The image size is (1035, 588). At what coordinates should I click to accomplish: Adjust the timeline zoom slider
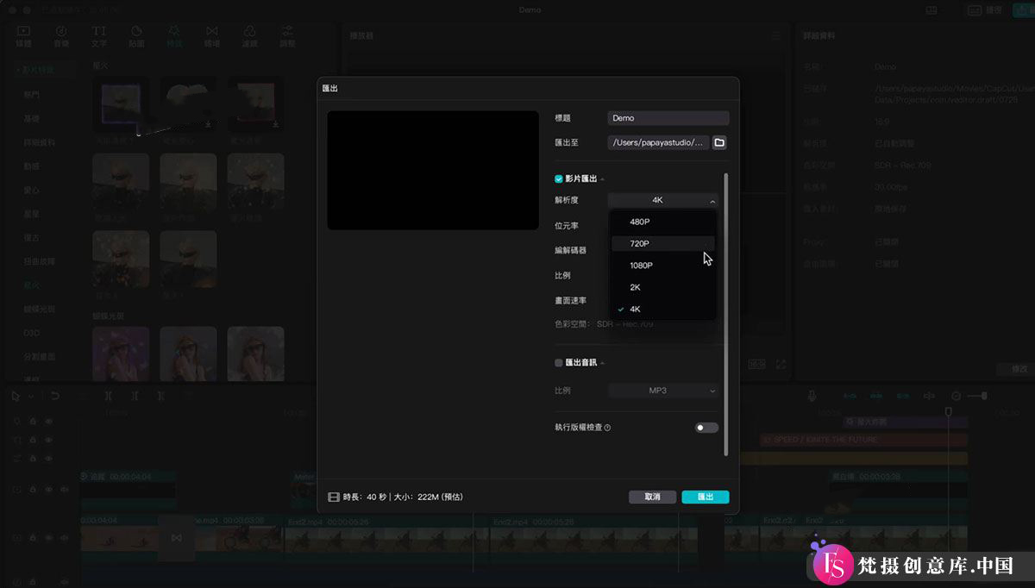(976, 396)
